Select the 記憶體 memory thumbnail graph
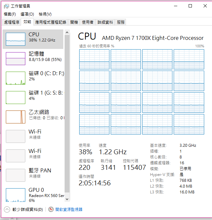 (16, 59)
